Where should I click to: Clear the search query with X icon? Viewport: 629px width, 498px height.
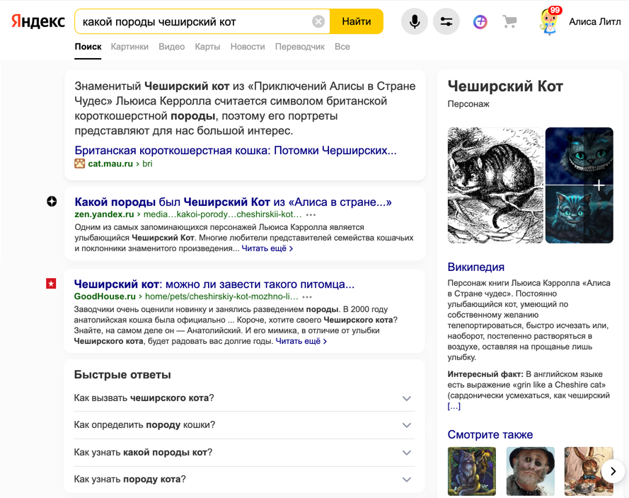318,22
